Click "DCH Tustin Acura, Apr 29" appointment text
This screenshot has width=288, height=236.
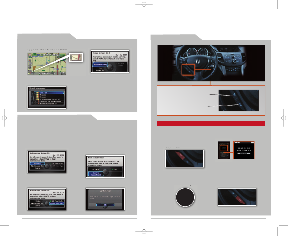tap(104, 162)
